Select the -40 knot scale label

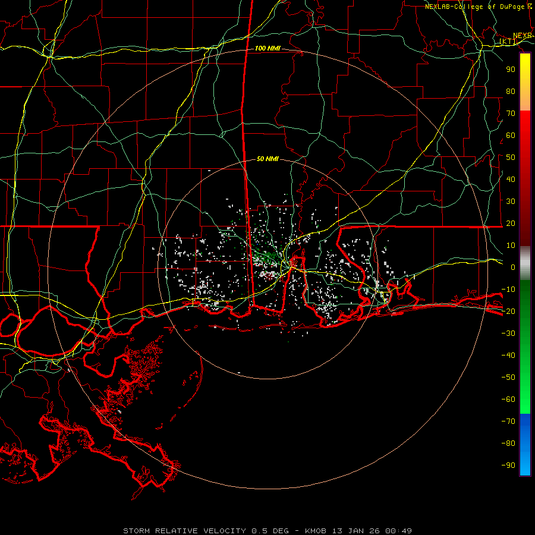click(x=508, y=355)
